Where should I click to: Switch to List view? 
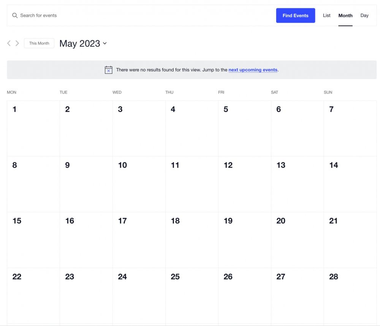coord(326,16)
